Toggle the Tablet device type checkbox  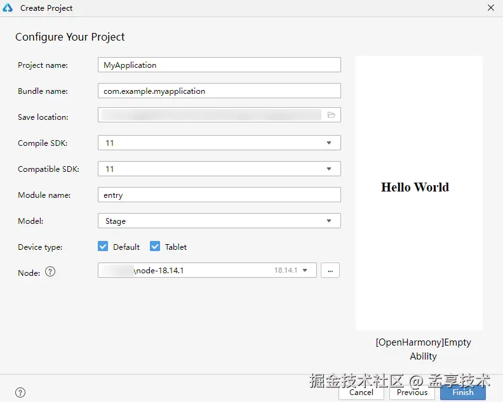tap(155, 246)
